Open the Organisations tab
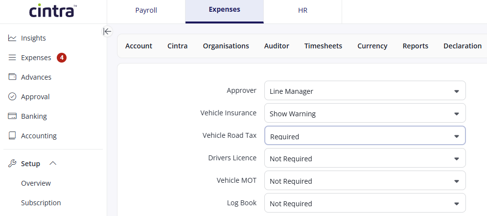Screen dimensions: 487x216 226,46
